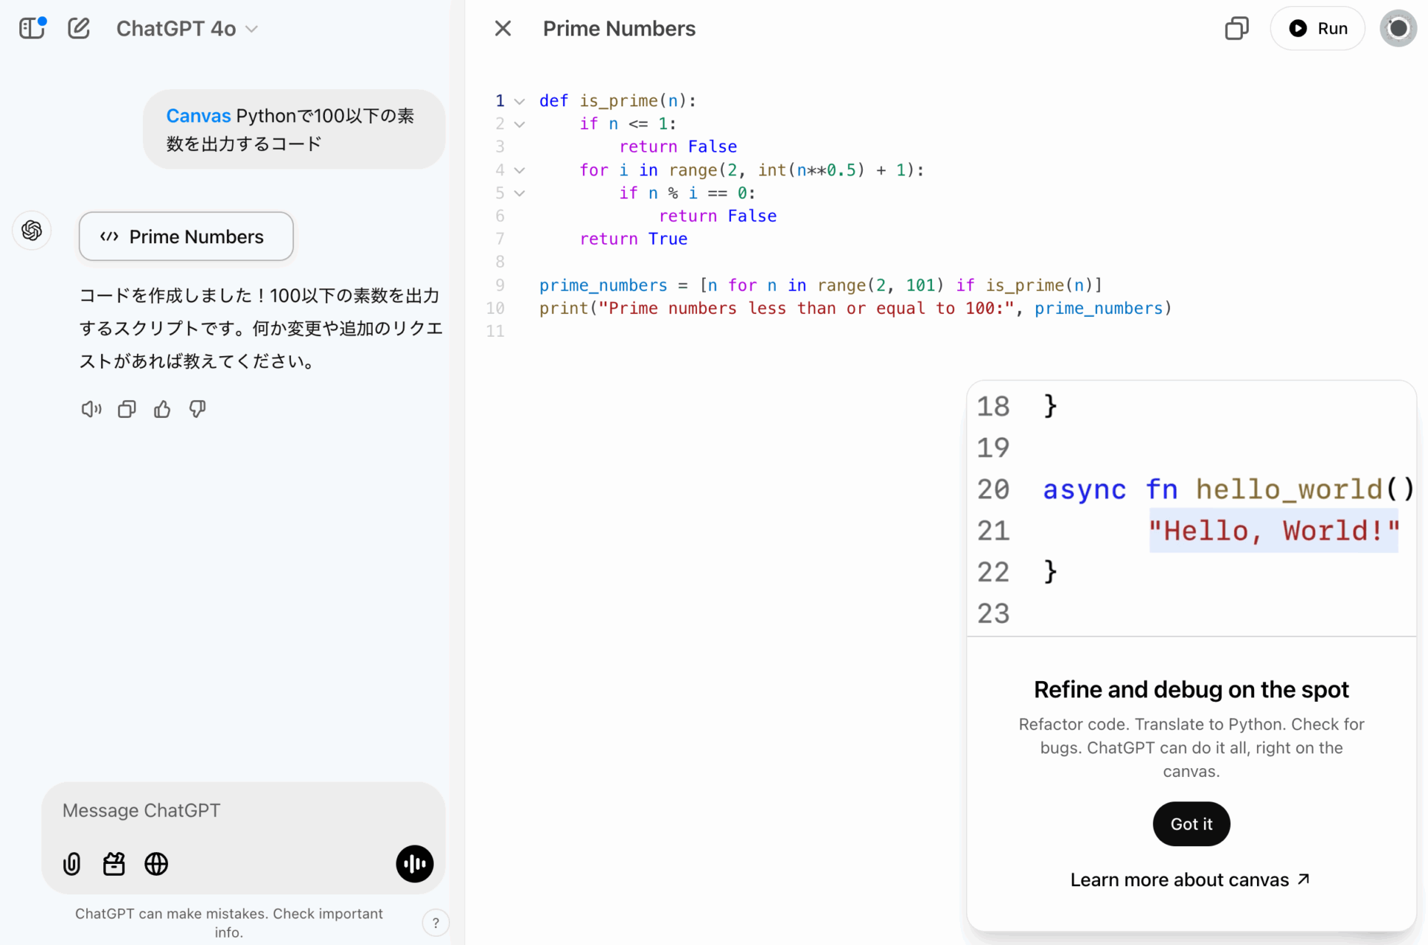Collapse the if block on line 2
The image size is (1428, 945).
pos(520,124)
